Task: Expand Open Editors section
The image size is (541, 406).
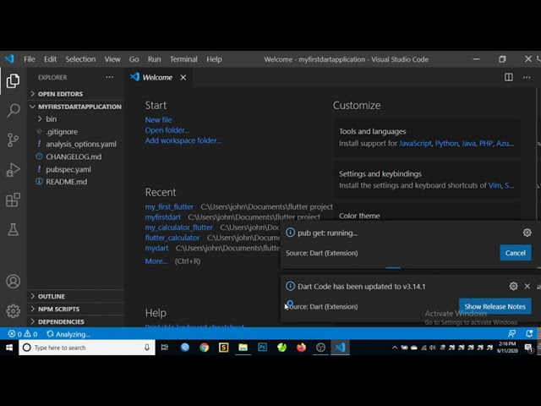Action: 76,94
